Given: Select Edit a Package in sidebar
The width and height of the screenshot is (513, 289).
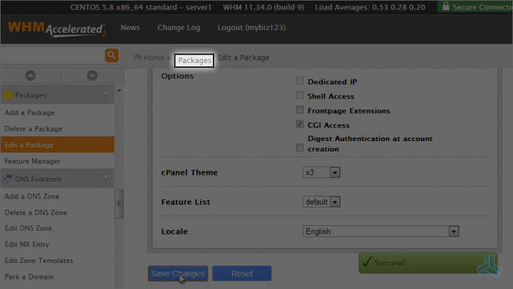Looking at the screenshot, I should 57,144.
